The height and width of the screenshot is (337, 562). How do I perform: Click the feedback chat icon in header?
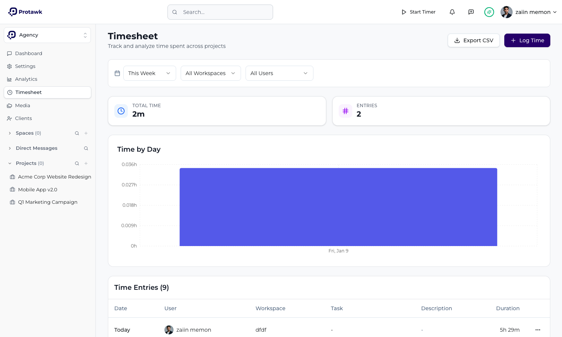point(471,12)
